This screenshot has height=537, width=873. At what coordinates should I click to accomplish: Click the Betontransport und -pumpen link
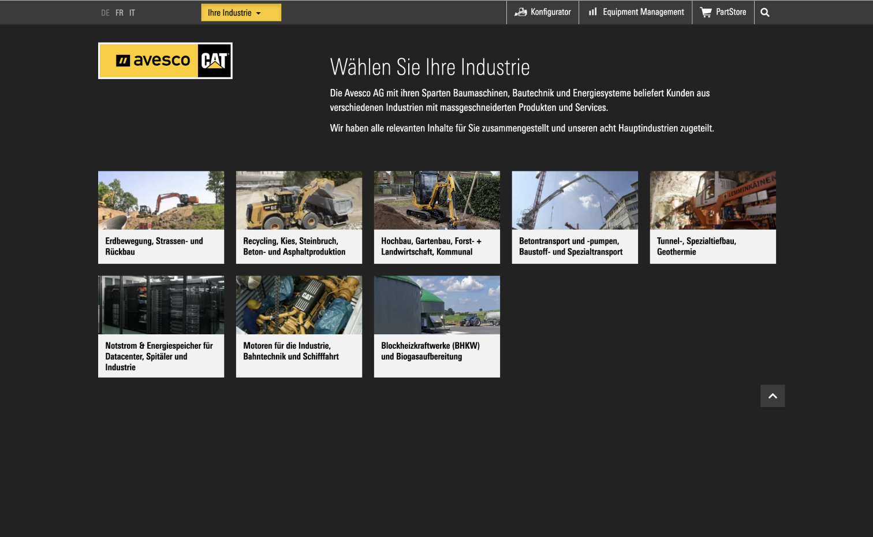tap(570, 247)
